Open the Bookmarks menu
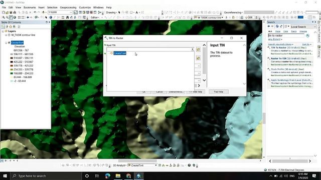This screenshot has height=180, width=321. (x=30, y=7)
